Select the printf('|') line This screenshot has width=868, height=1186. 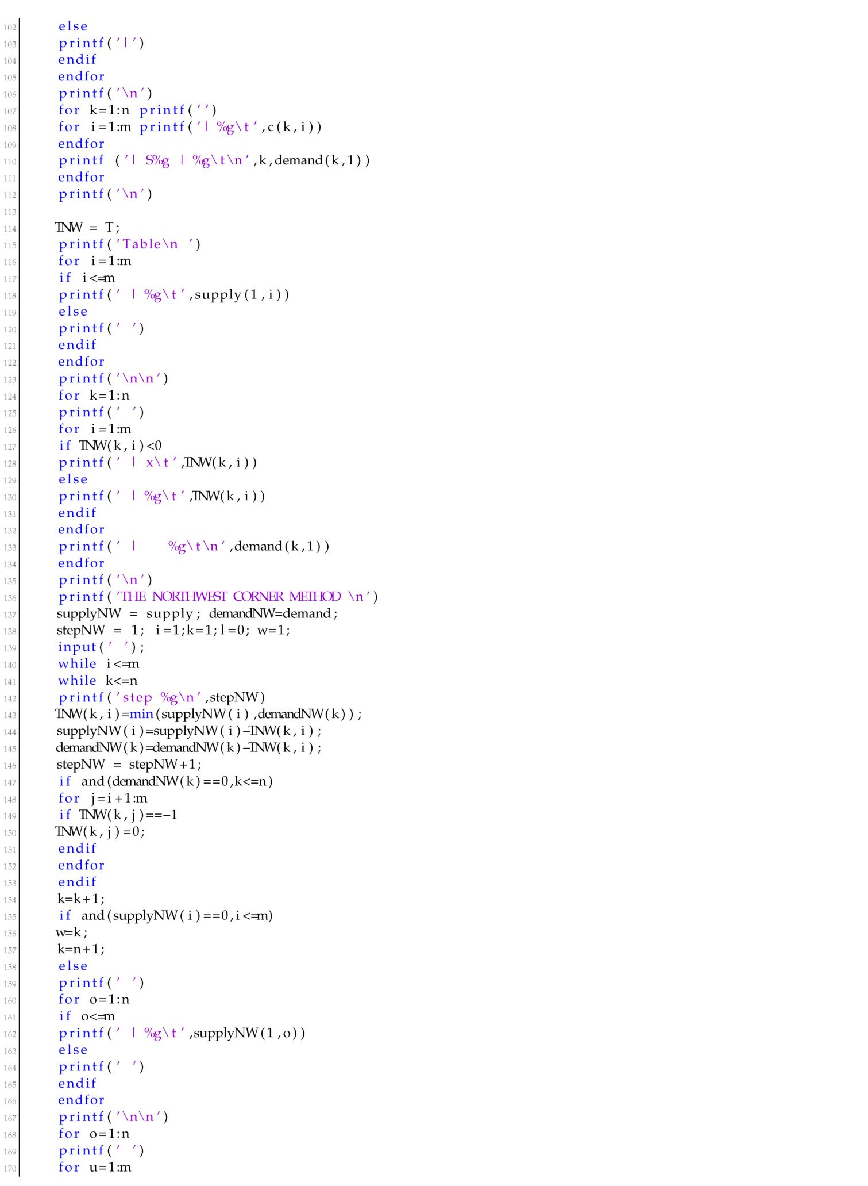coord(102,43)
